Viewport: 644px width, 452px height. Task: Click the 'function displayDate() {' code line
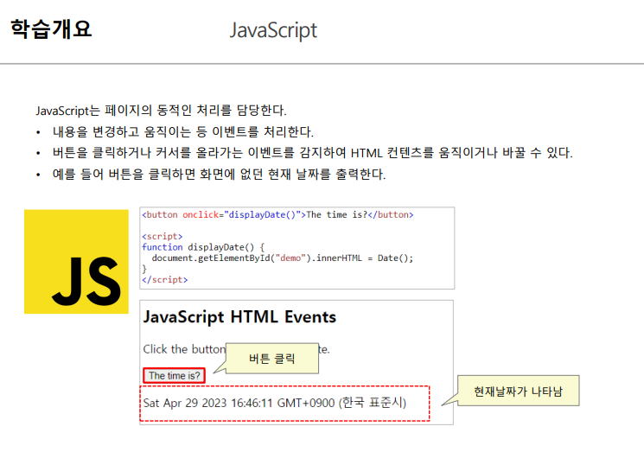(203, 247)
